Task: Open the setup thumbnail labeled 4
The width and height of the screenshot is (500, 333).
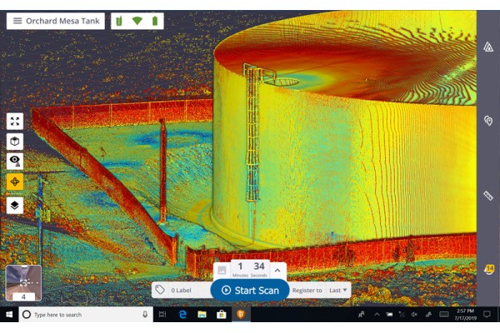Action: point(23,283)
